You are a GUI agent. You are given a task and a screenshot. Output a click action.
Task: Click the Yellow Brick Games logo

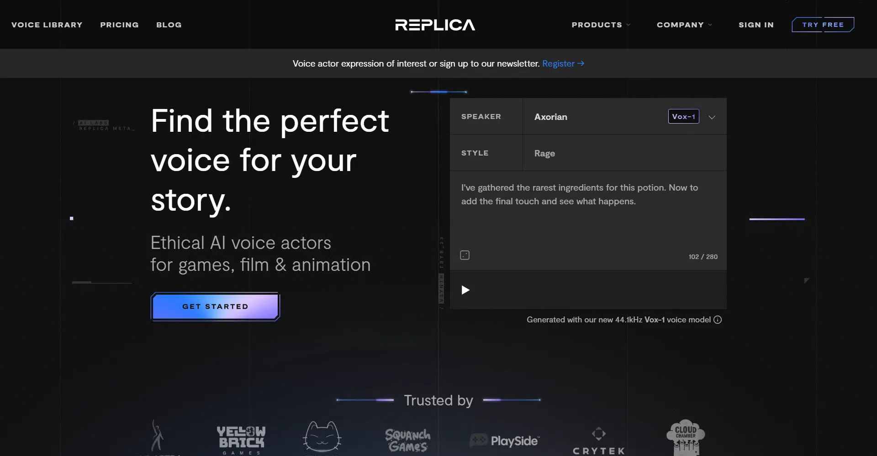(x=241, y=439)
